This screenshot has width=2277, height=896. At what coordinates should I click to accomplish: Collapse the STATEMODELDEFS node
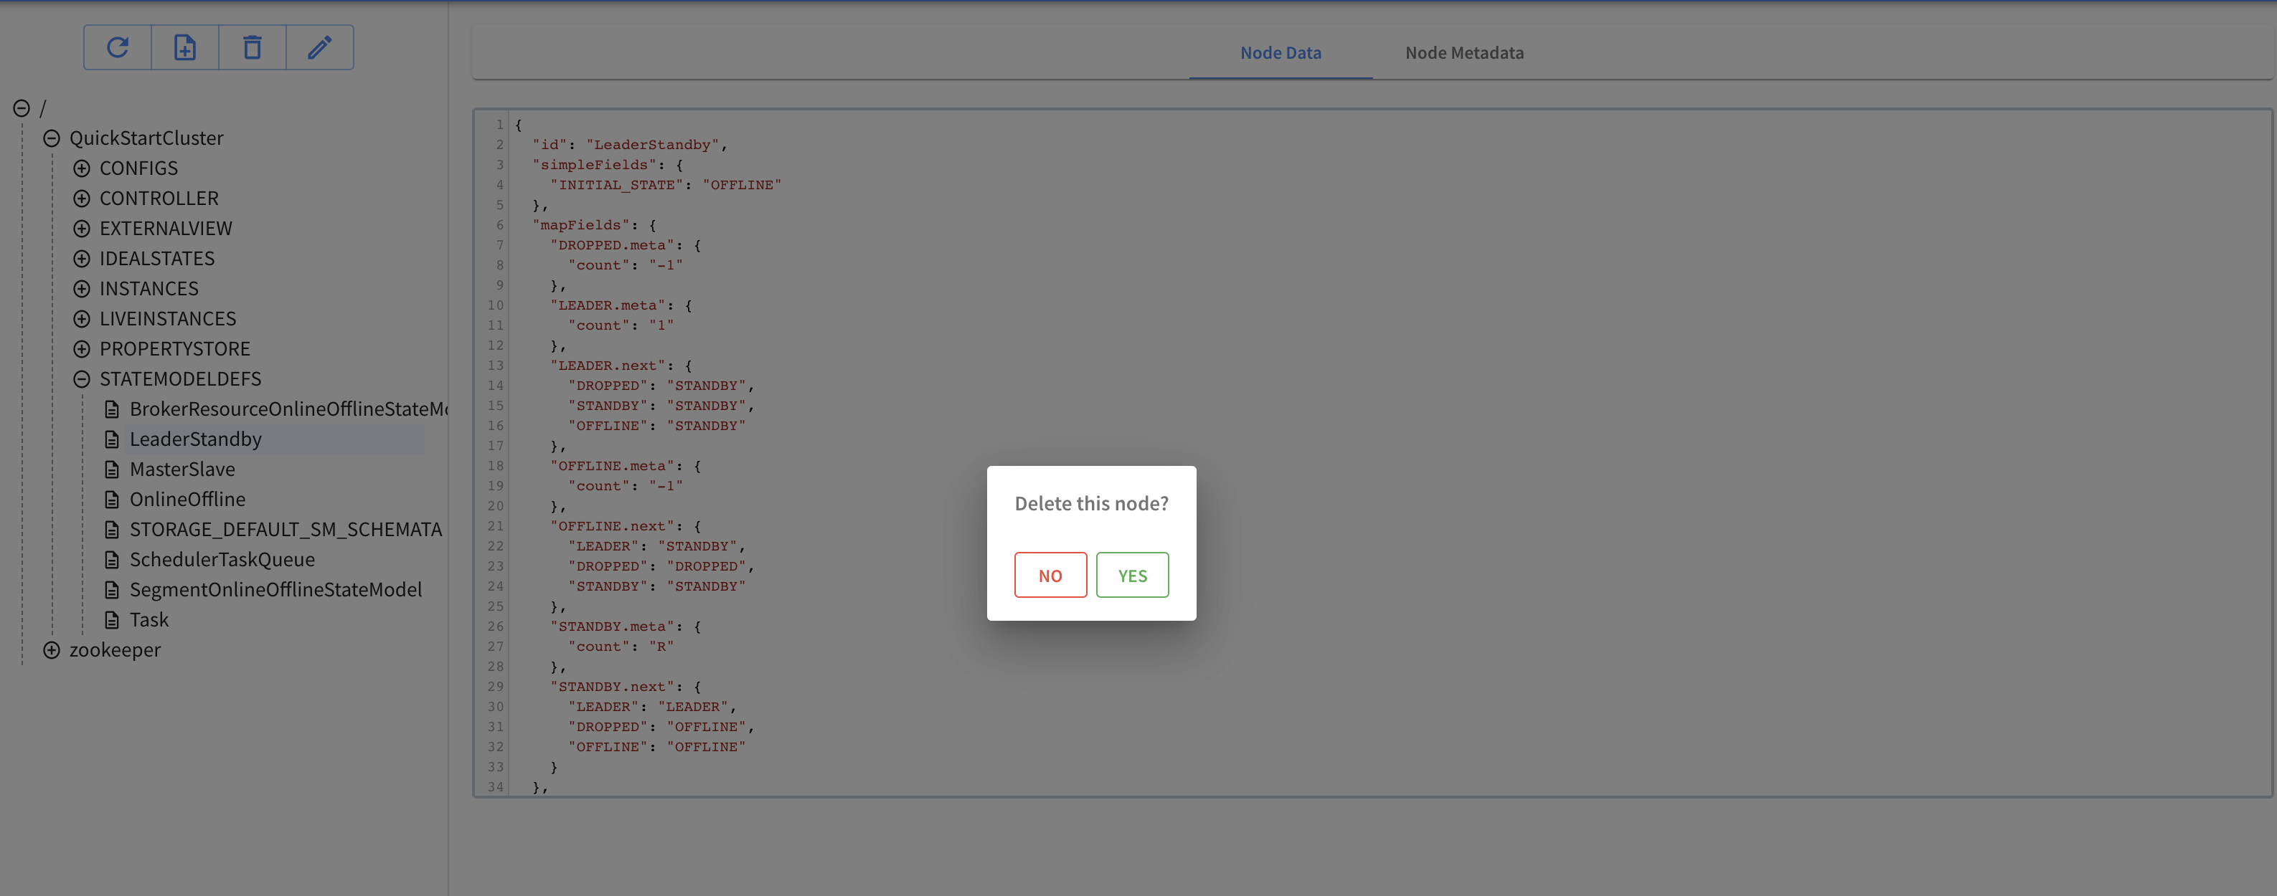82,379
